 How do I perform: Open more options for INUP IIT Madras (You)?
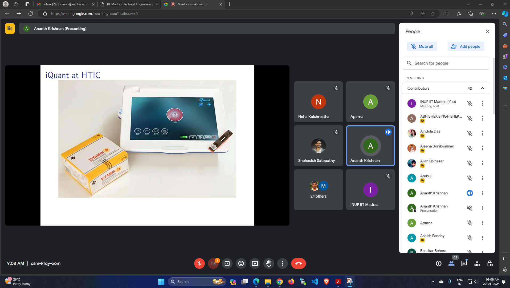click(483, 103)
